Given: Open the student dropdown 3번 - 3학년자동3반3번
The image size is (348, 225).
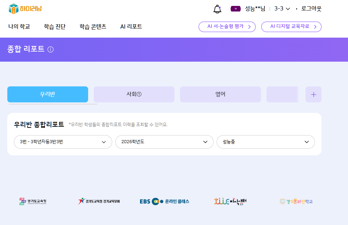Looking at the screenshot, I should click(63, 142).
